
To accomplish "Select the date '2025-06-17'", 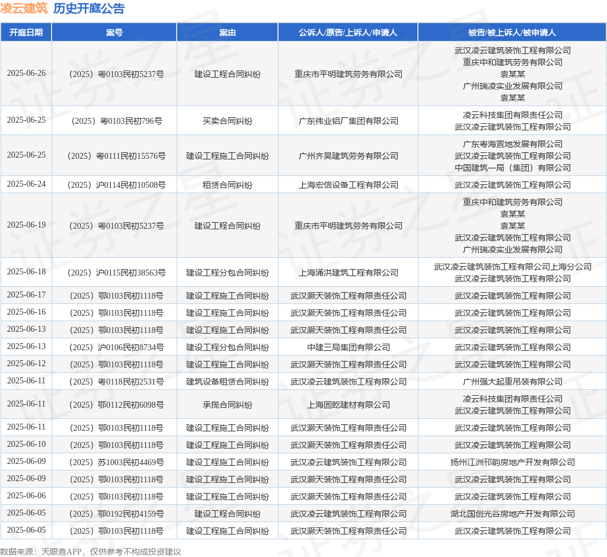I will [26, 295].
